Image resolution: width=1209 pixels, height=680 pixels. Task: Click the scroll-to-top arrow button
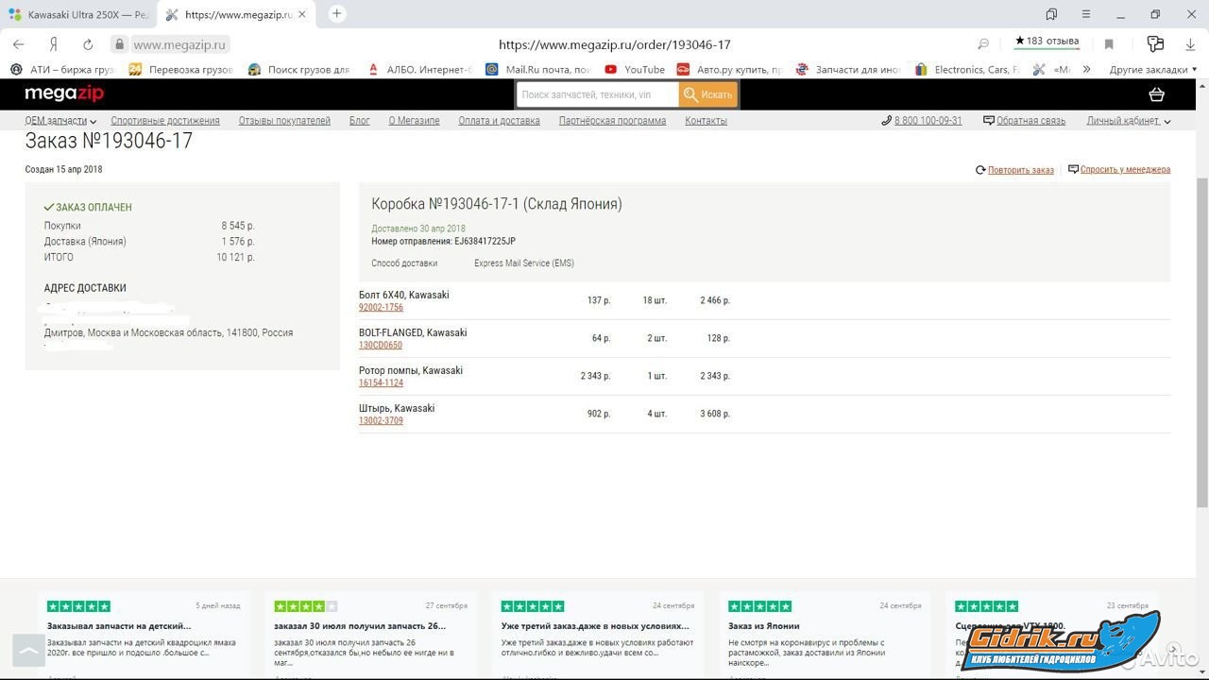coord(28,650)
